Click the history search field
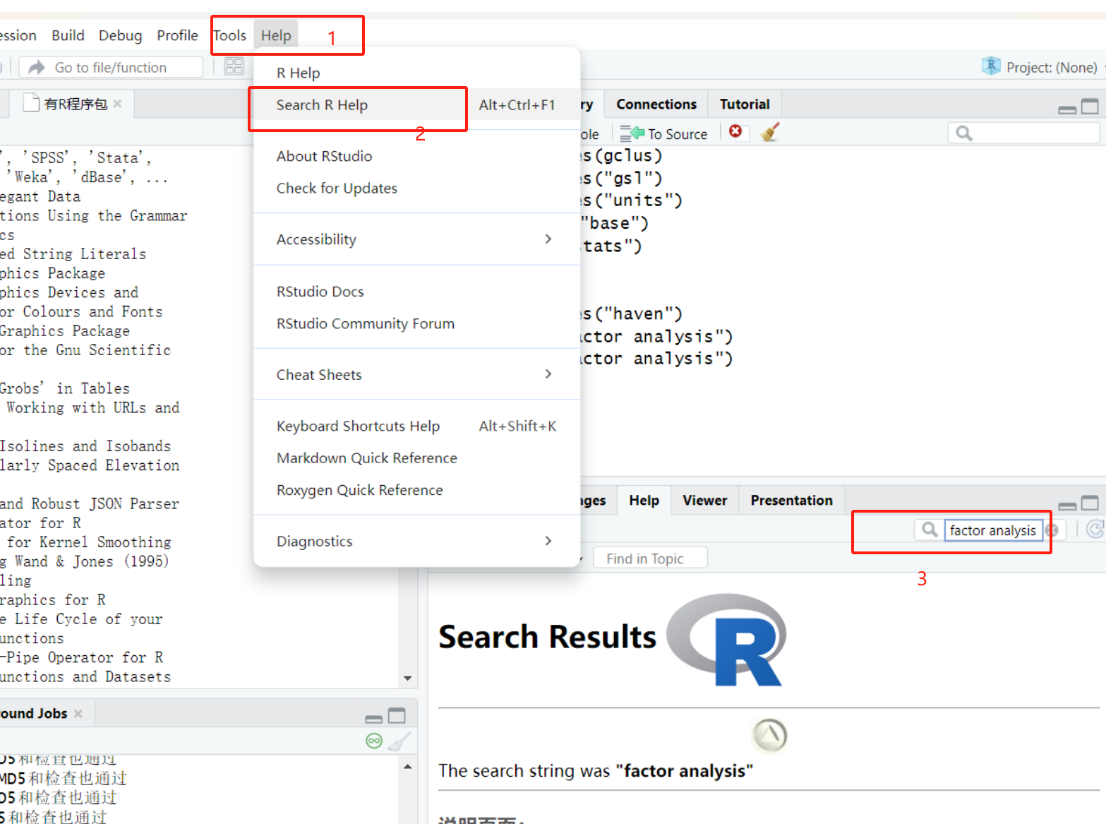Screen dimensions: 1106x824 (1023, 133)
